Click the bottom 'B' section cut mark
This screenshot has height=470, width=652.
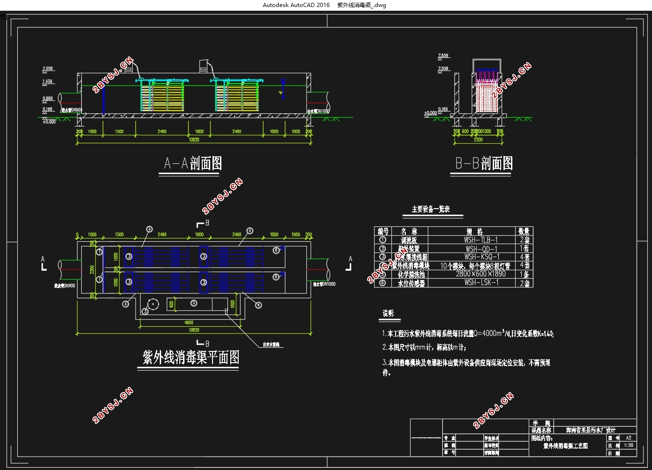203,344
